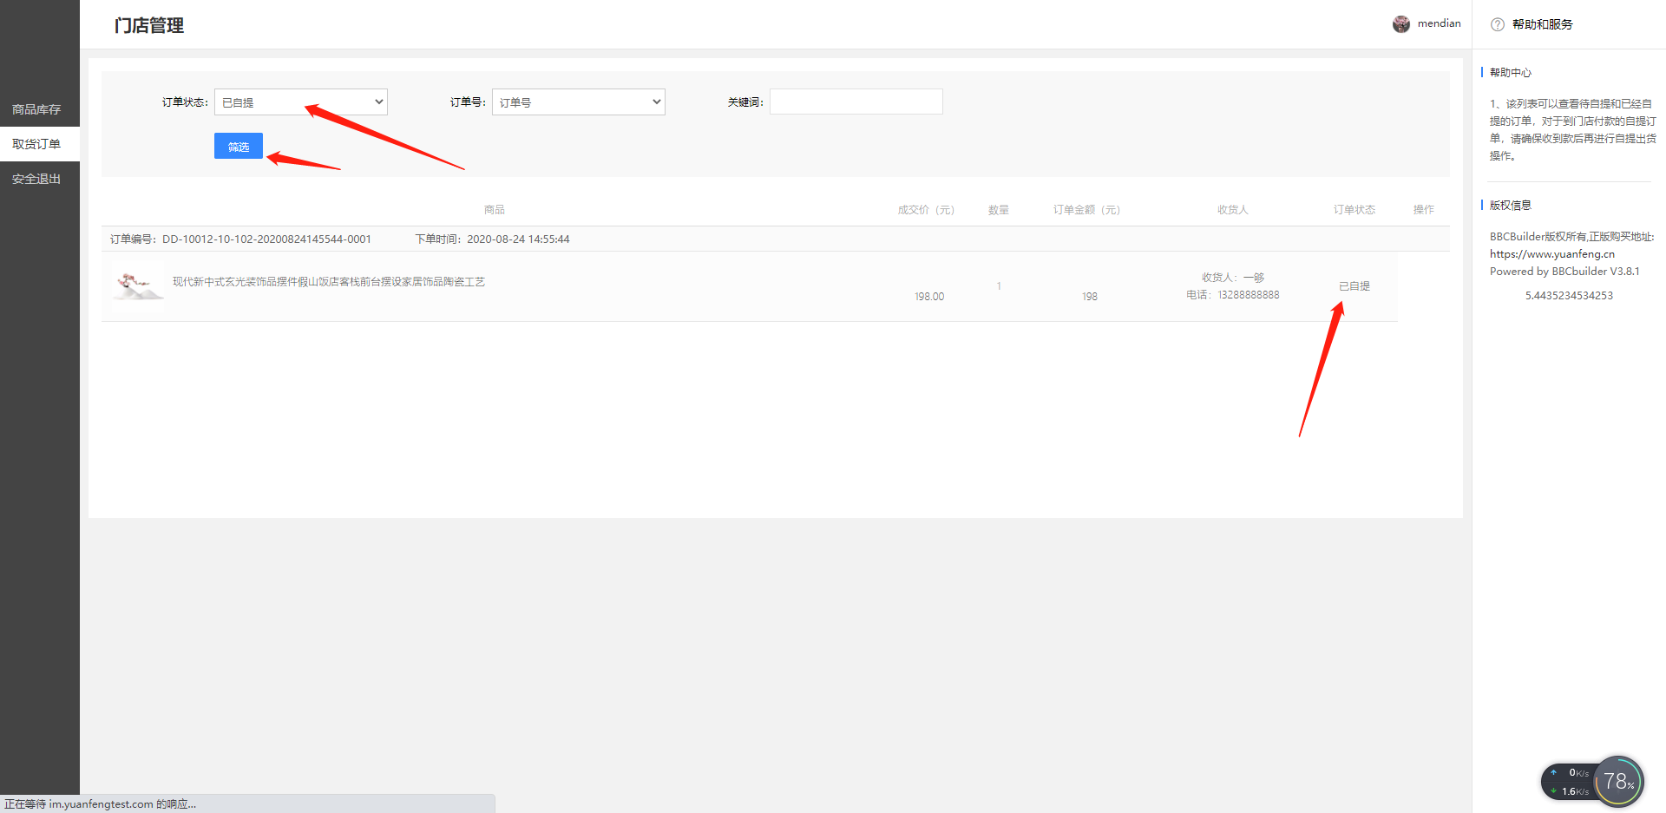Click the 收货人: 一够 text
Image resolution: width=1666 pixels, height=813 pixels.
click(x=1232, y=278)
